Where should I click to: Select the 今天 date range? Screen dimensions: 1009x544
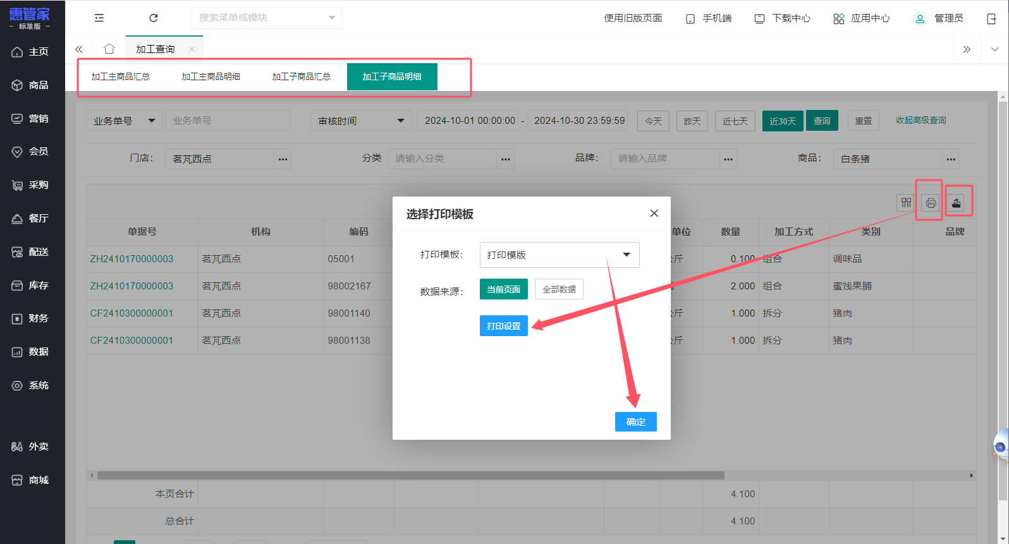[653, 121]
